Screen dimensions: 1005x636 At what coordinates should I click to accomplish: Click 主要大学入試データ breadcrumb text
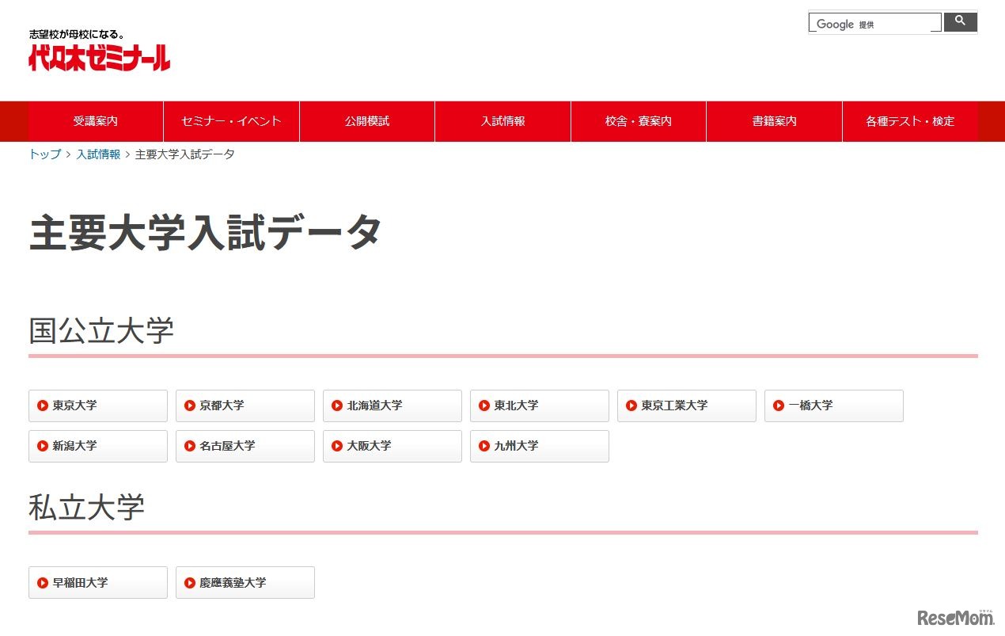pos(185,154)
